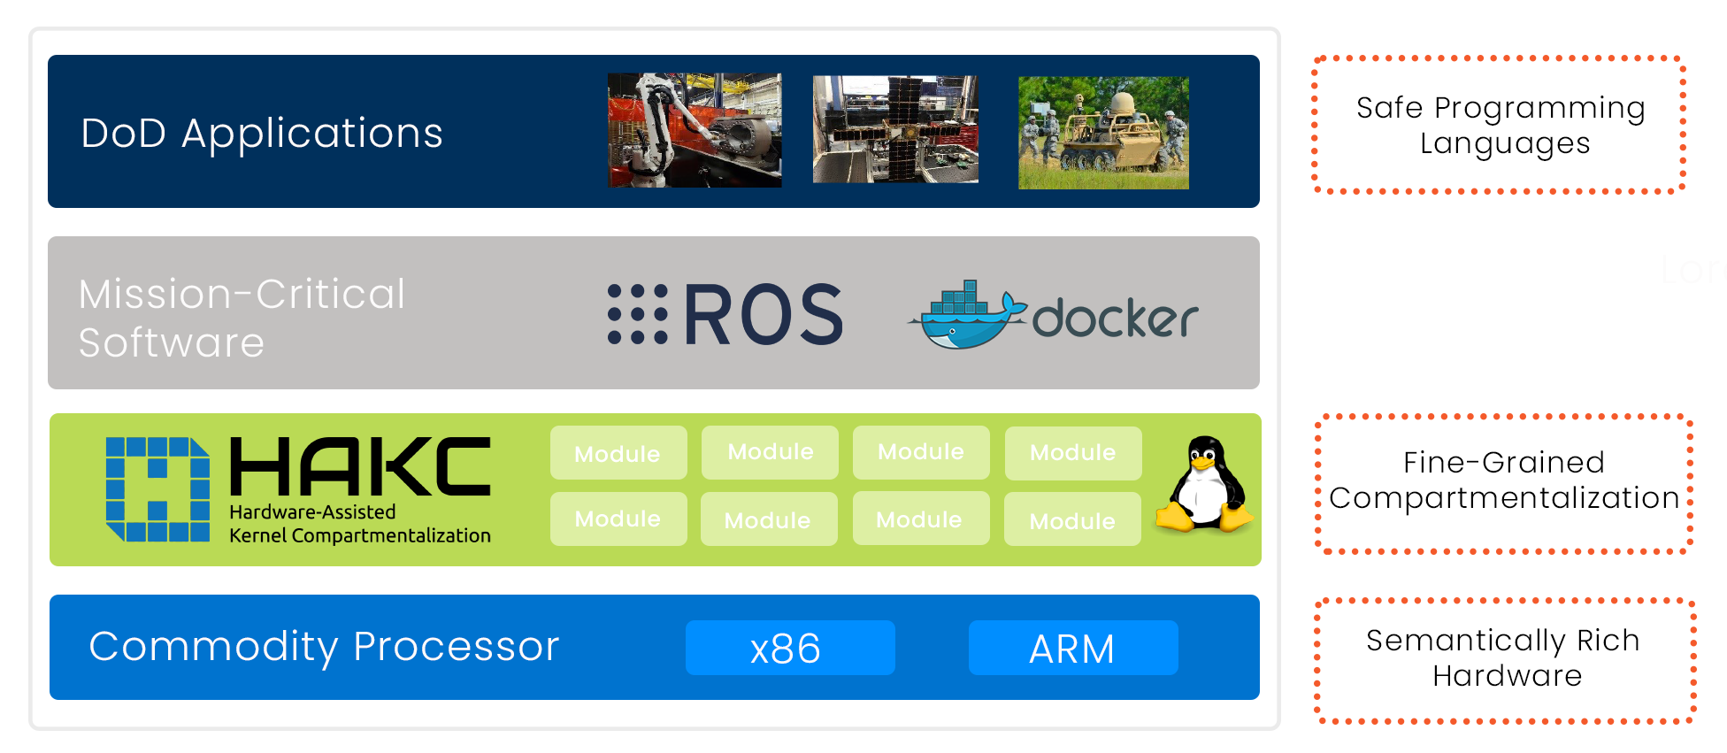This screenshot has width=1727, height=753.
Task: Click the Fine-Grained Compartmentalization box
Action: pos(1503,483)
